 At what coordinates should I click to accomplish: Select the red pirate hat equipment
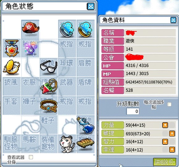coord(31,28)
